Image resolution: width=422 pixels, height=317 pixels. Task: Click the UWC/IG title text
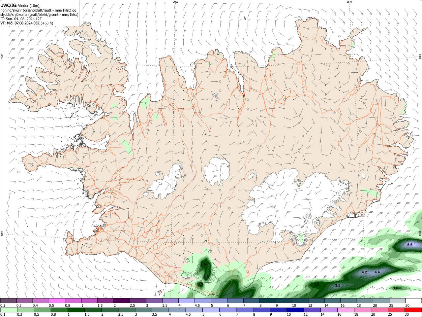click(x=8, y=5)
